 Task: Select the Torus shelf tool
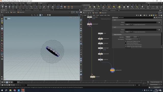point(13,7)
